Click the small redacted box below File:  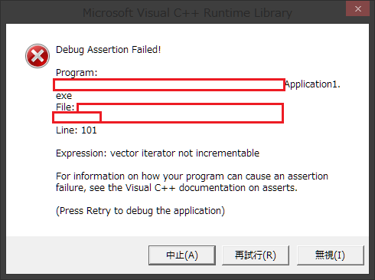click(x=77, y=117)
